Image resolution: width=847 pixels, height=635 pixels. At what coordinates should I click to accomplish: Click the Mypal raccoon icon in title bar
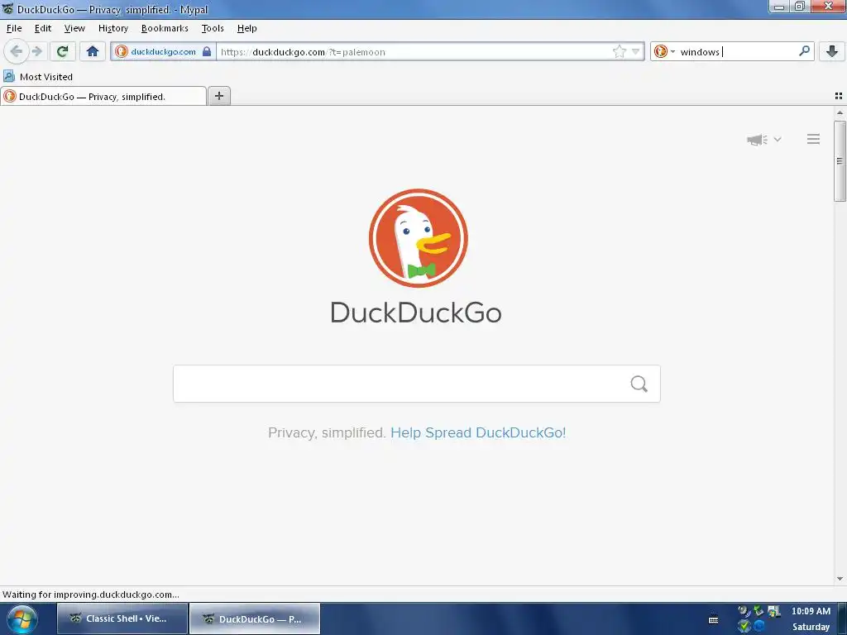(x=8, y=9)
